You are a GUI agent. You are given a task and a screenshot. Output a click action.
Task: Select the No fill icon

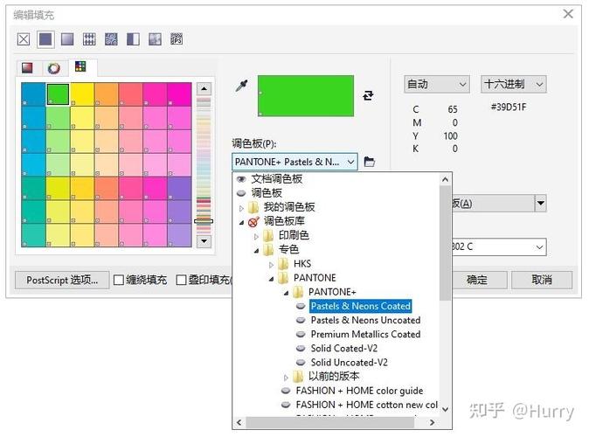[x=24, y=39]
